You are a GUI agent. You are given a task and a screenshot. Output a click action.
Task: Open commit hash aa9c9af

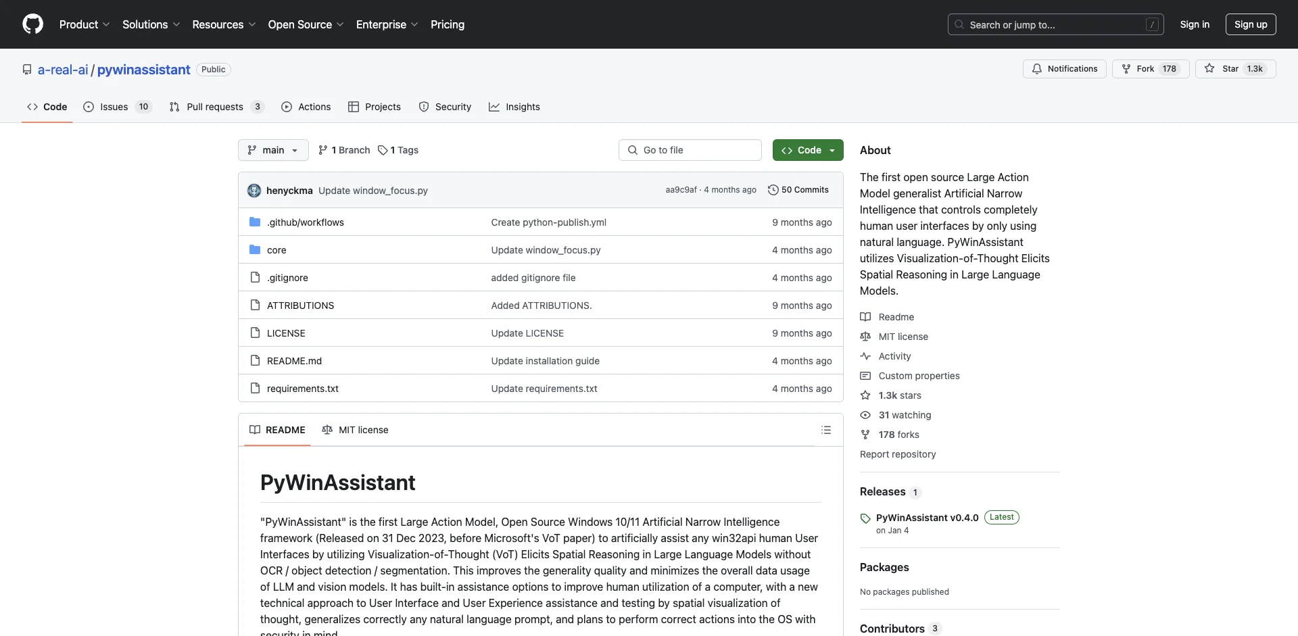pos(681,190)
